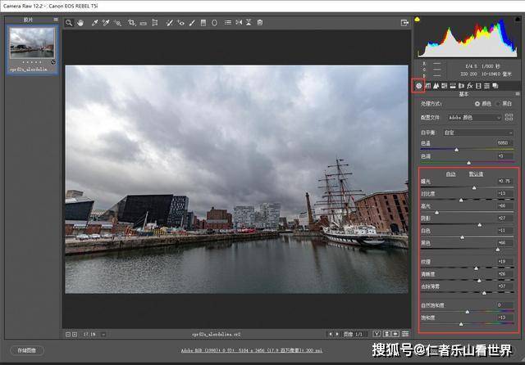Click the trash delete icon in toolbar
The width and height of the screenshot is (525, 365).
point(260,23)
